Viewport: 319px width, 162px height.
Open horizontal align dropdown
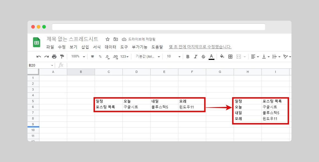(x=255, y=57)
